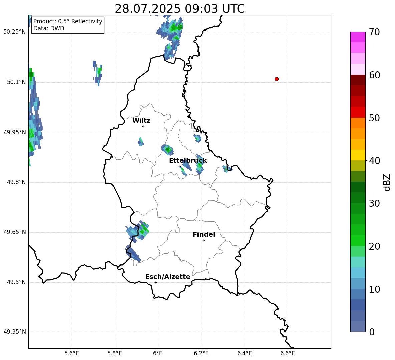Click the Findel location label
The image size is (395, 360).
[x=204, y=234]
